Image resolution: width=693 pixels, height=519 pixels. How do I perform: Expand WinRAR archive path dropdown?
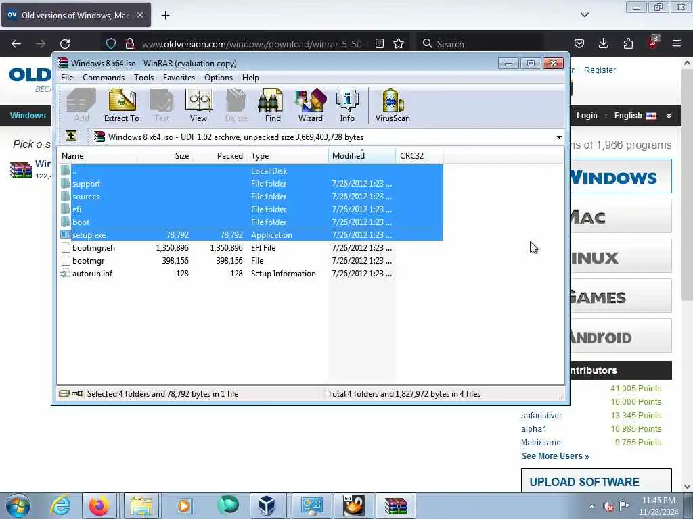pyautogui.click(x=559, y=137)
